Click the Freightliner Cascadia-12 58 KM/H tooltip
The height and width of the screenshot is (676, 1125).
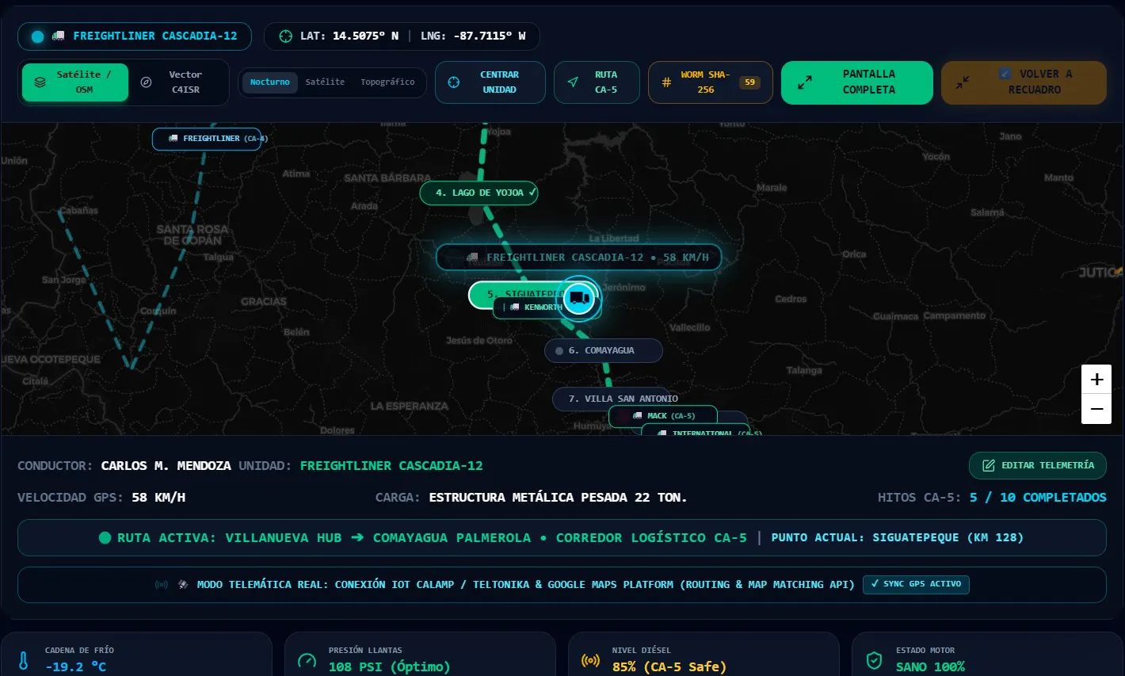click(x=578, y=258)
